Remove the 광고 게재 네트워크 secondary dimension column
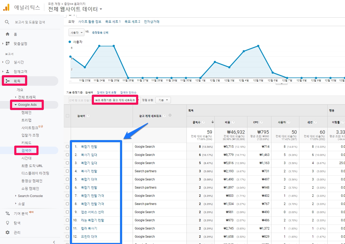 point(170,115)
